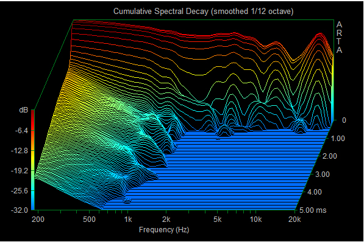Click the 5k frequency axis label
The image size is (364, 242).
[217, 220]
